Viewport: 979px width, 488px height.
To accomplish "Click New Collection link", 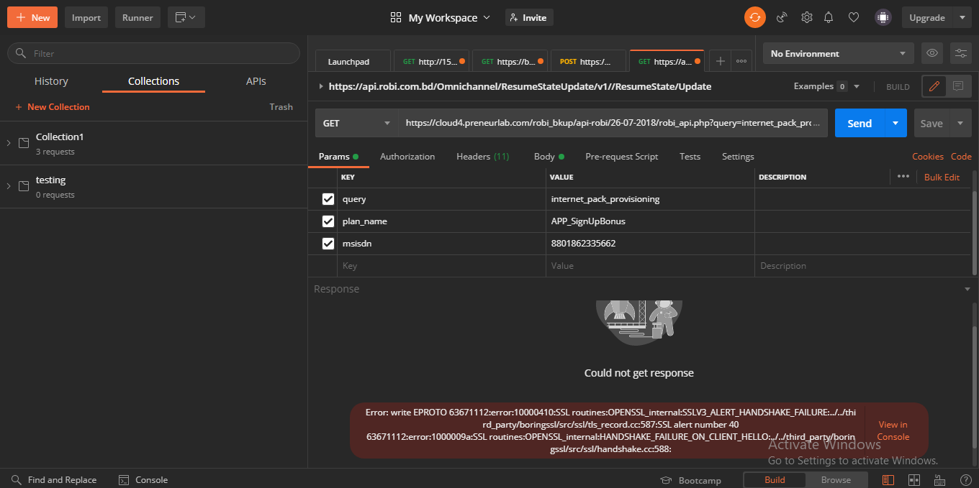I will [x=53, y=107].
